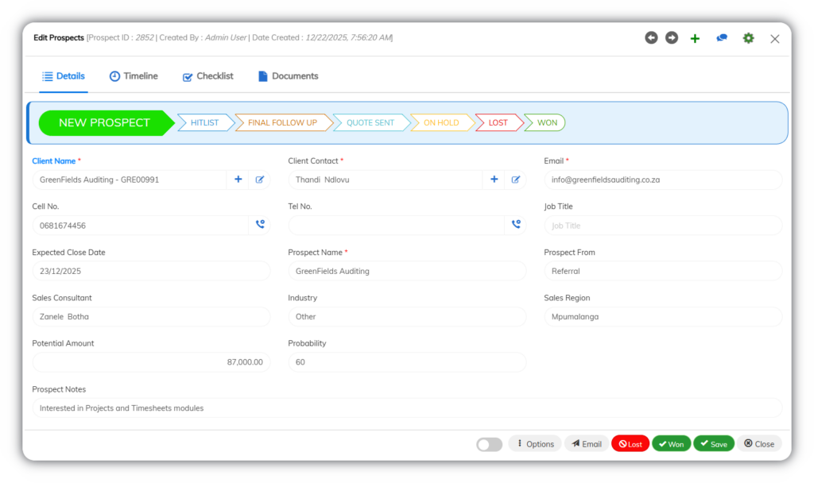
Task: Edit the Probability field
Action: point(407,362)
